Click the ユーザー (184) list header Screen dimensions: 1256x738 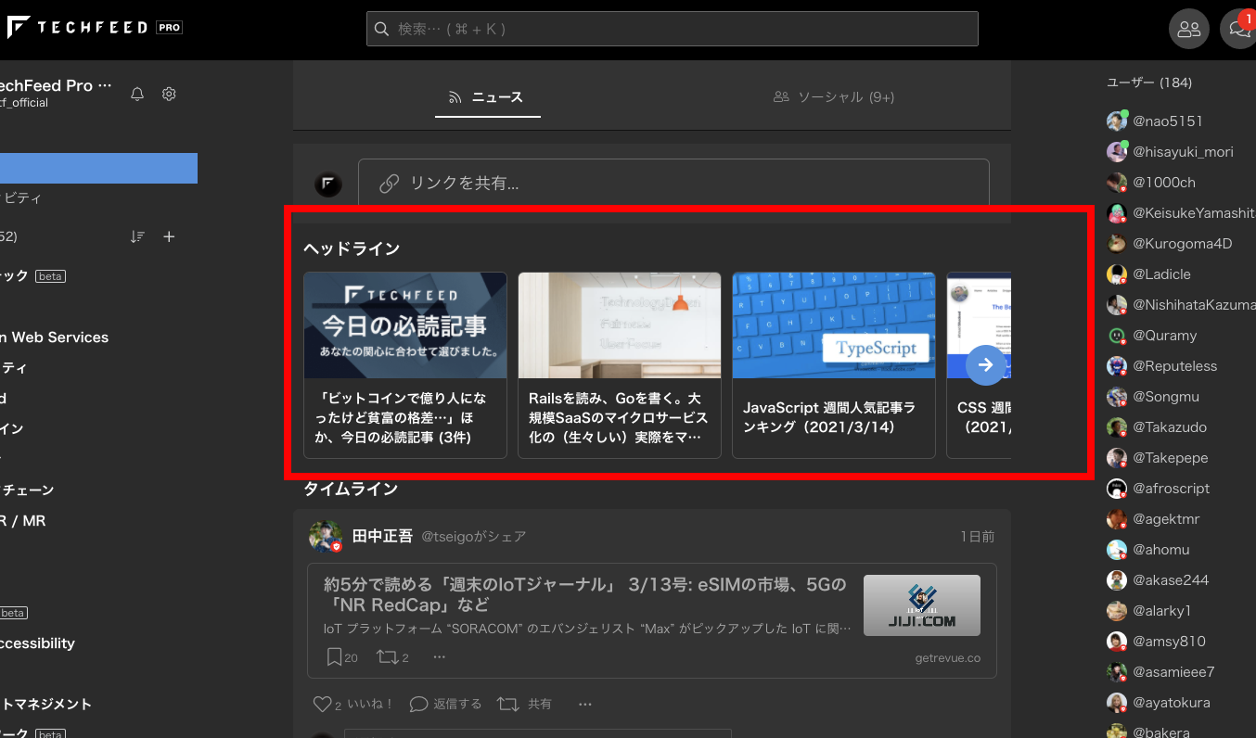pos(1149,83)
